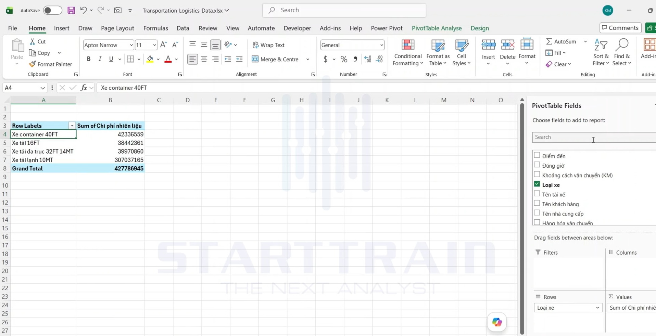The image size is (656, 336).
Task: Expand the Name Box dropdown
Action: click(x=42, y=88)
